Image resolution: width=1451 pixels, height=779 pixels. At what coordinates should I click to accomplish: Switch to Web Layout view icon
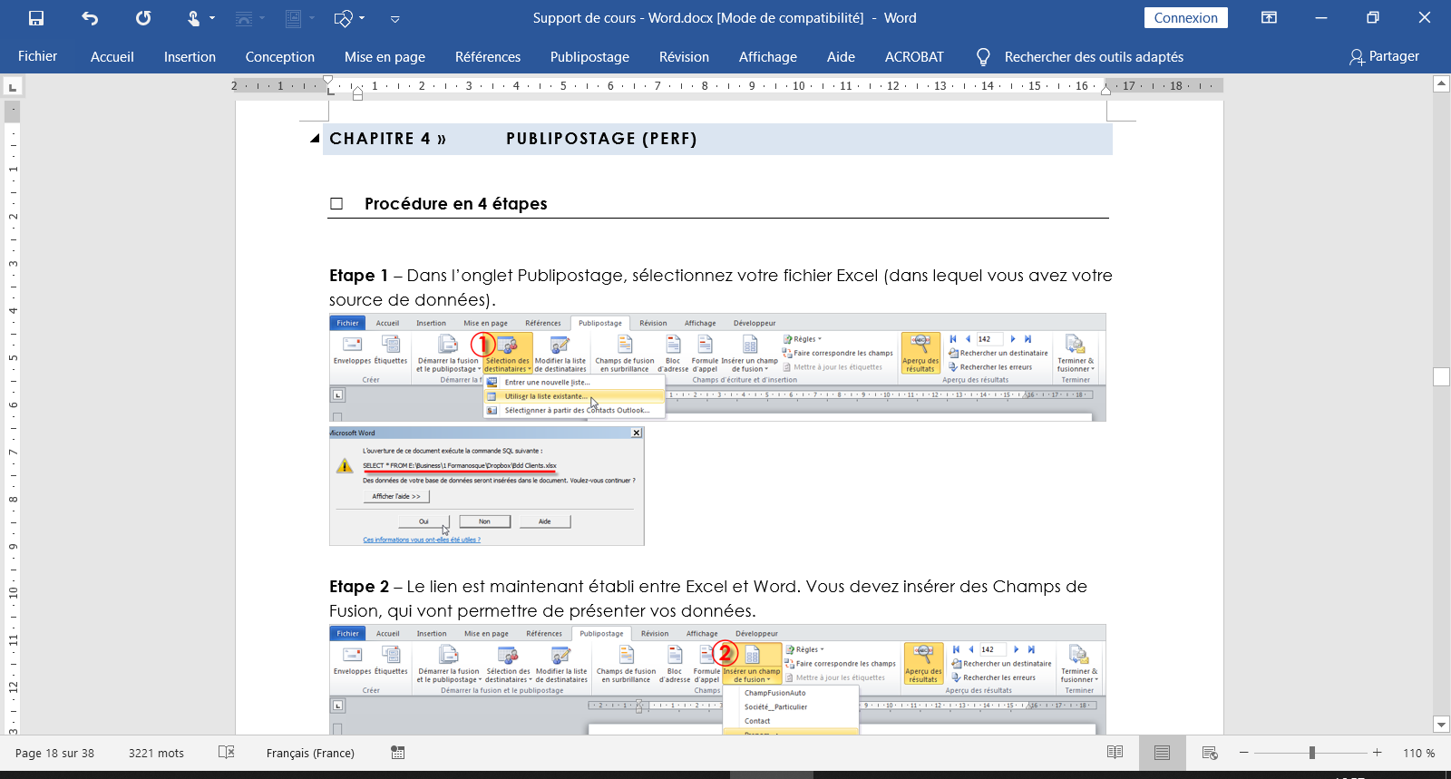pyautogui.click(x=1209, y=753)
